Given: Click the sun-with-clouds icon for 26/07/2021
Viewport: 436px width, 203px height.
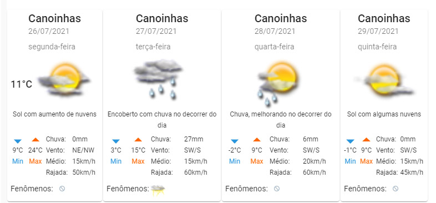Looking at the screenshot, I should 64,80.
